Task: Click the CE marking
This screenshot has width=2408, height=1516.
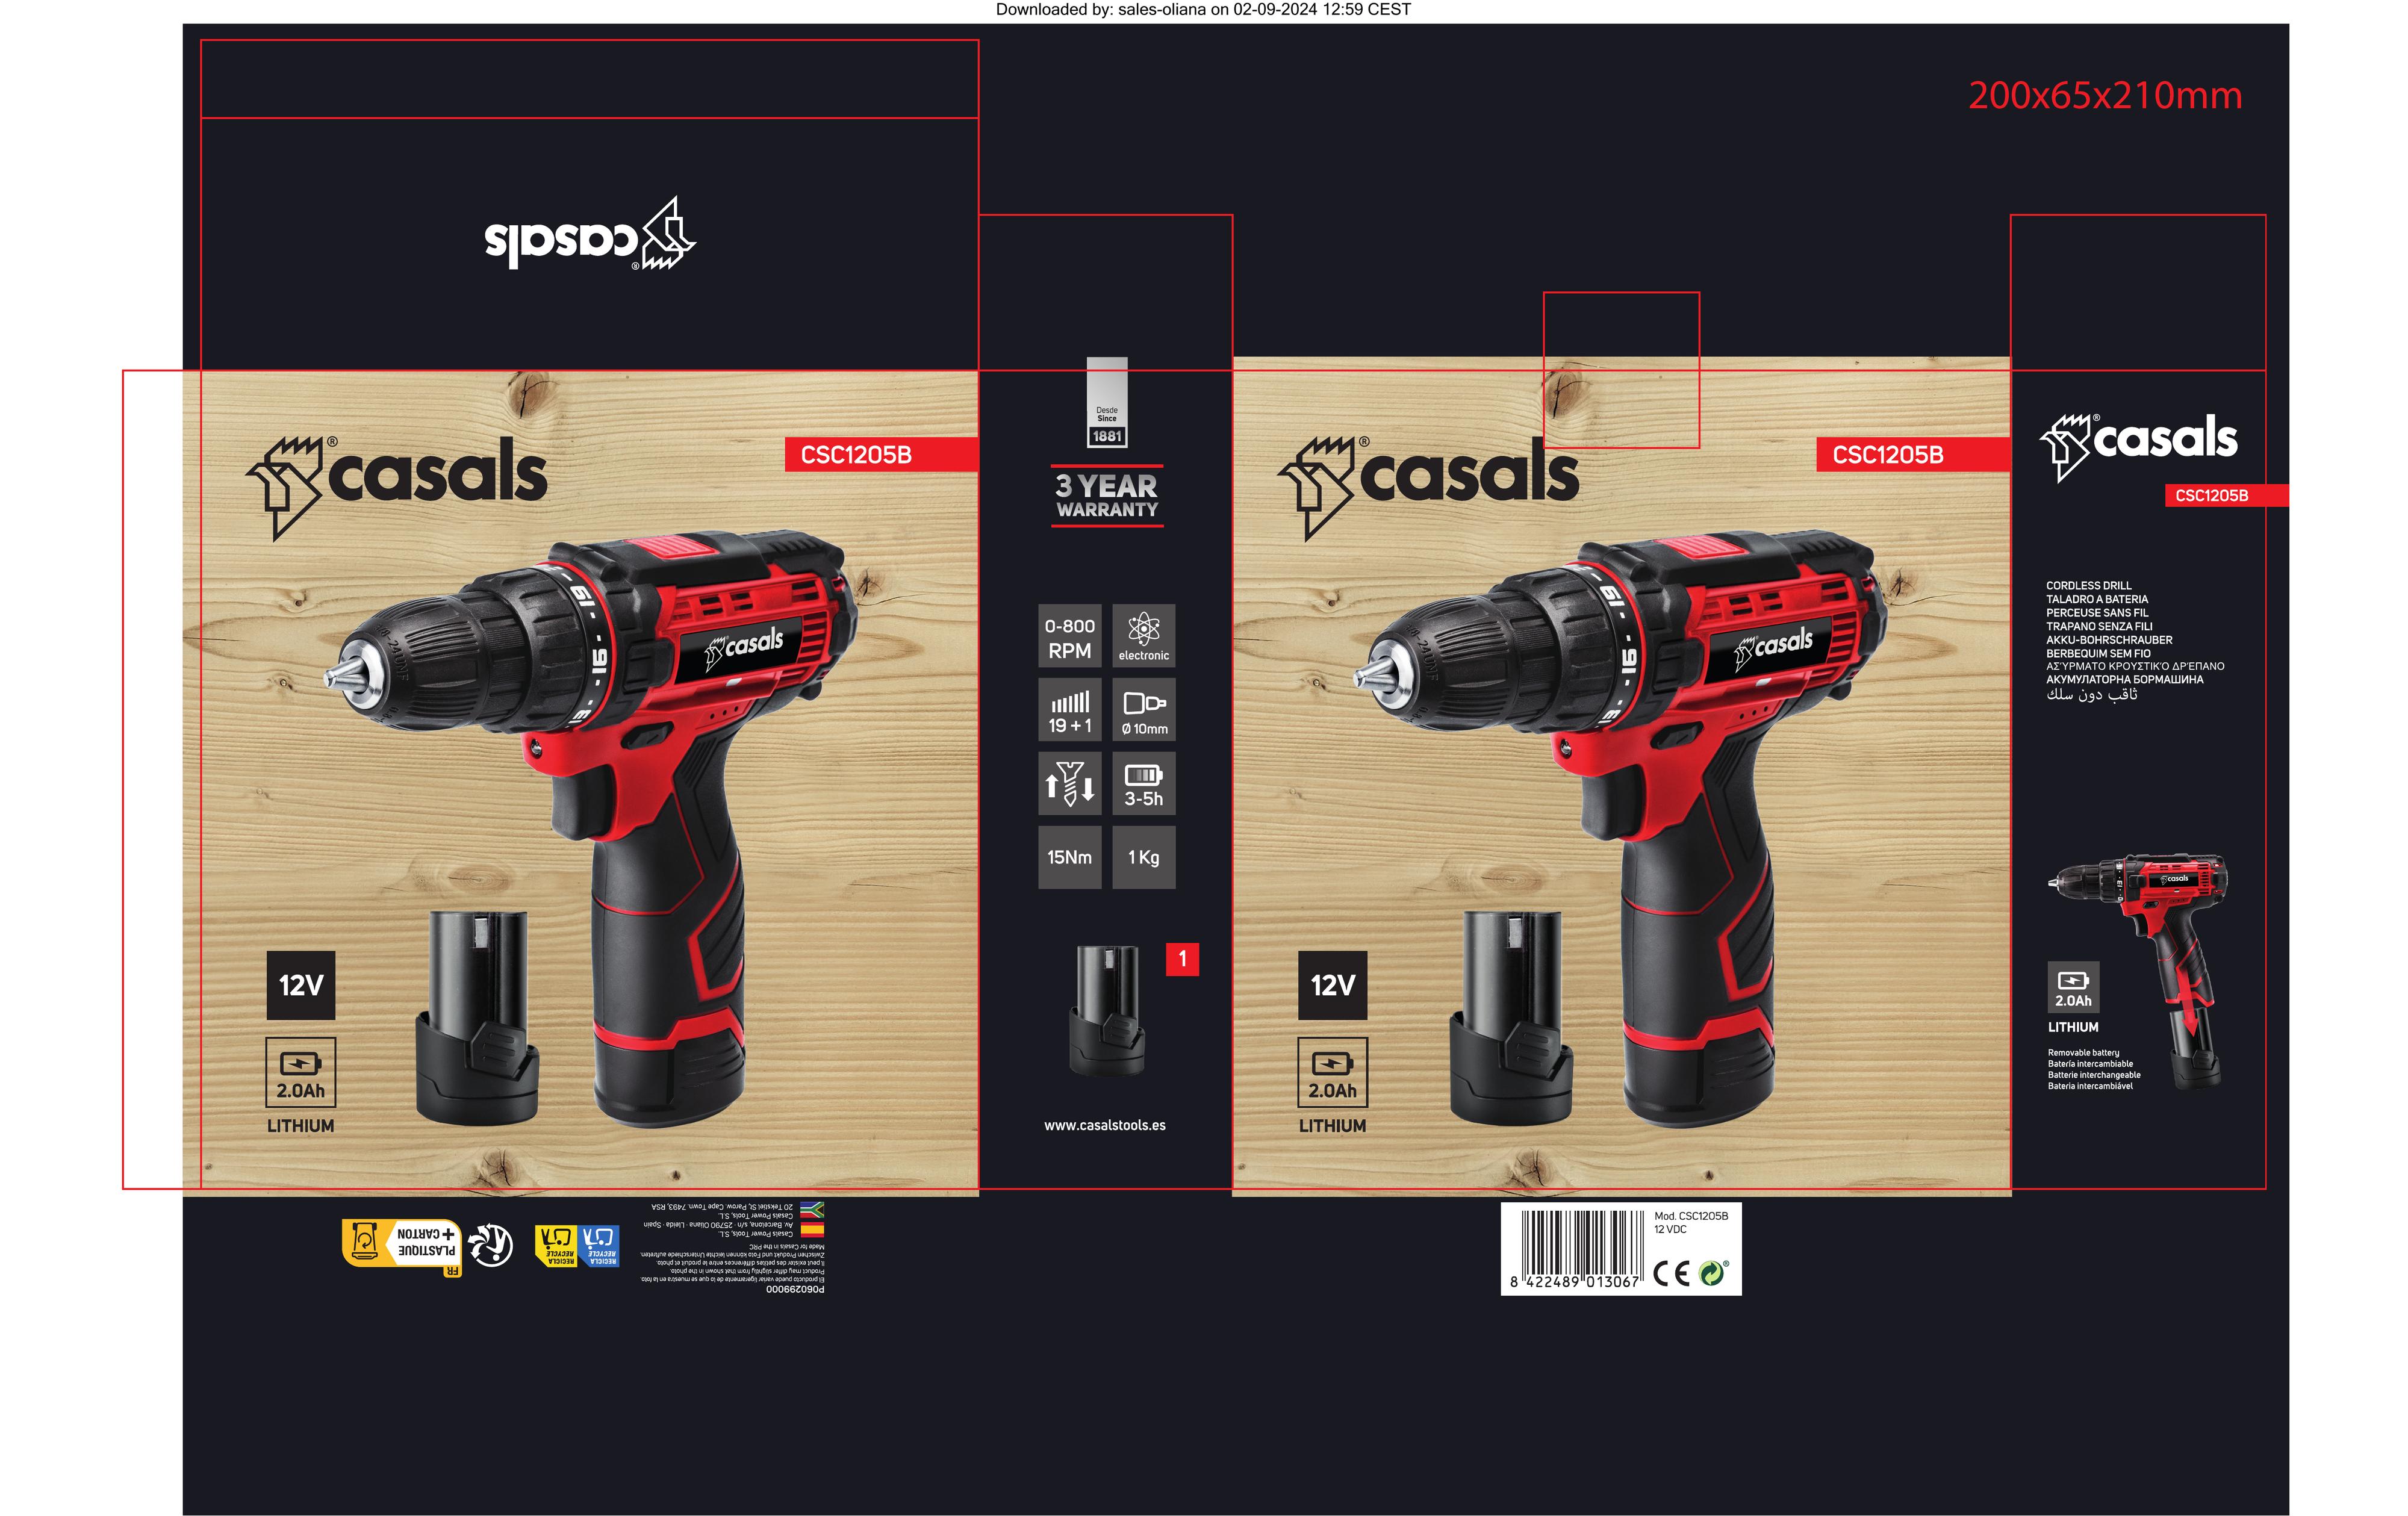Action: 1671,1273
